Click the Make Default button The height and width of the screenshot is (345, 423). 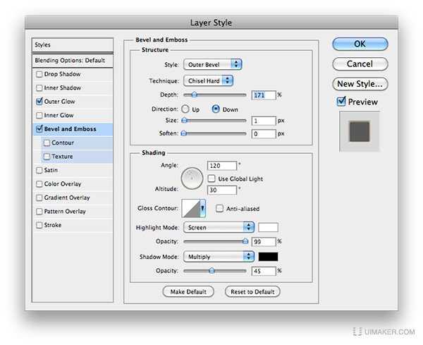(x=188, y=291)
